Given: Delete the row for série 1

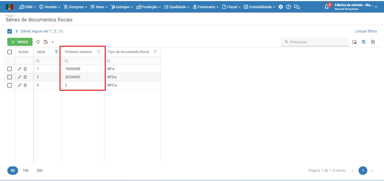Looking at the screenshot, I should click(25, 69).
